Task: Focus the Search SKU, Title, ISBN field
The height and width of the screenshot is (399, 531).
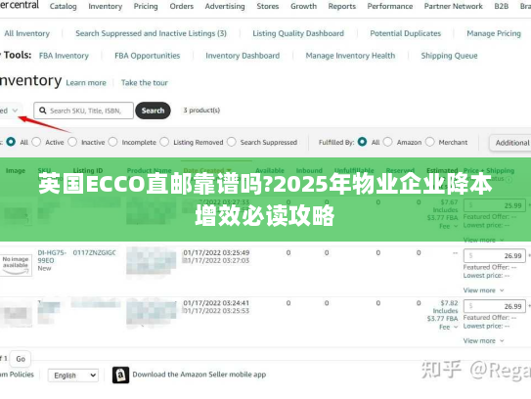Action: (x=84, y=111)
